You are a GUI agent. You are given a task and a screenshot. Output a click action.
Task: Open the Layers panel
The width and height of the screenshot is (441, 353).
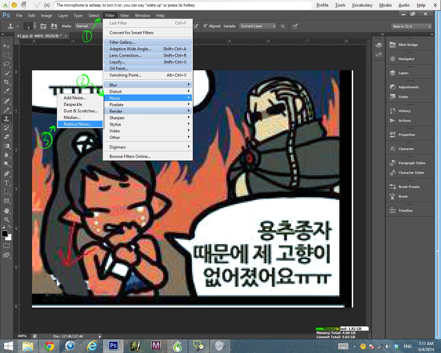click(410, 73)
